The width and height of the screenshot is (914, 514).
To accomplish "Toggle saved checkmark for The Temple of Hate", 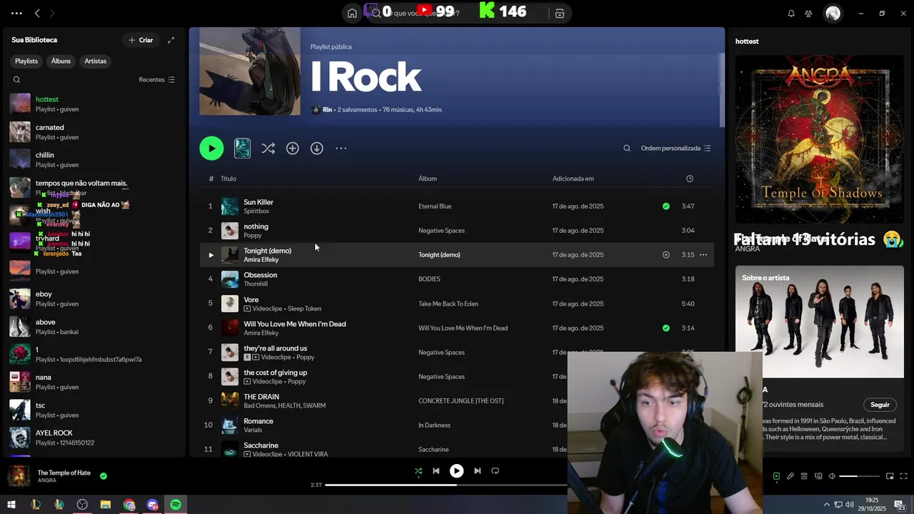I will (104, 475).
